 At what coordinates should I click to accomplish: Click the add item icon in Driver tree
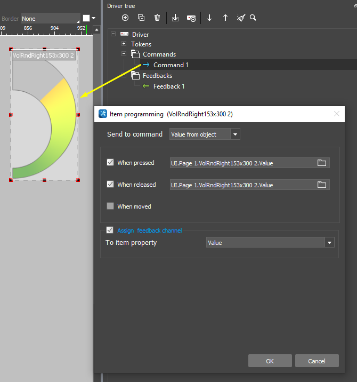tap(125, 18)
